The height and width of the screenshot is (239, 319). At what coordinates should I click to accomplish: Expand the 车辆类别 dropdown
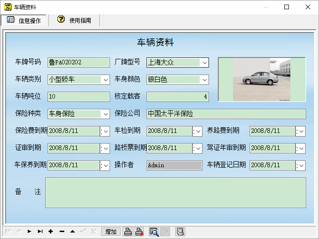pyautogui.click(x=105, y=80)
